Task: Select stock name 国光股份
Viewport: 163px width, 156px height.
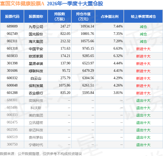Action: tap(36, 34)
